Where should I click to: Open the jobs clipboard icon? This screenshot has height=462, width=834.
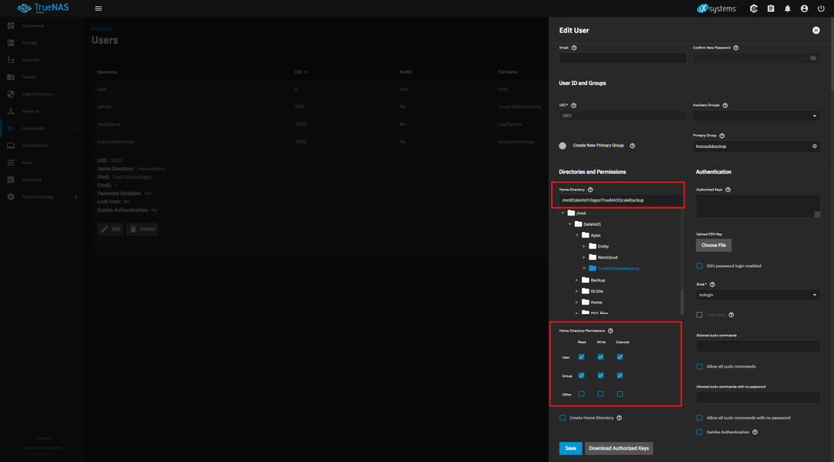point(771,8)
